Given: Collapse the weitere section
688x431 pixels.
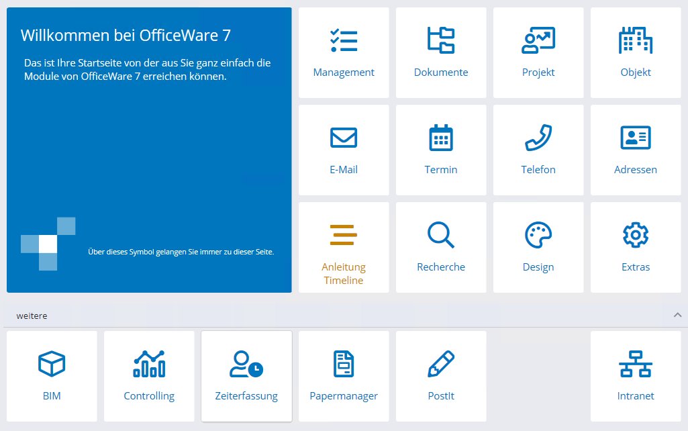Looking at the screenshot, I should pyautogui.click(x=677, y=314).
